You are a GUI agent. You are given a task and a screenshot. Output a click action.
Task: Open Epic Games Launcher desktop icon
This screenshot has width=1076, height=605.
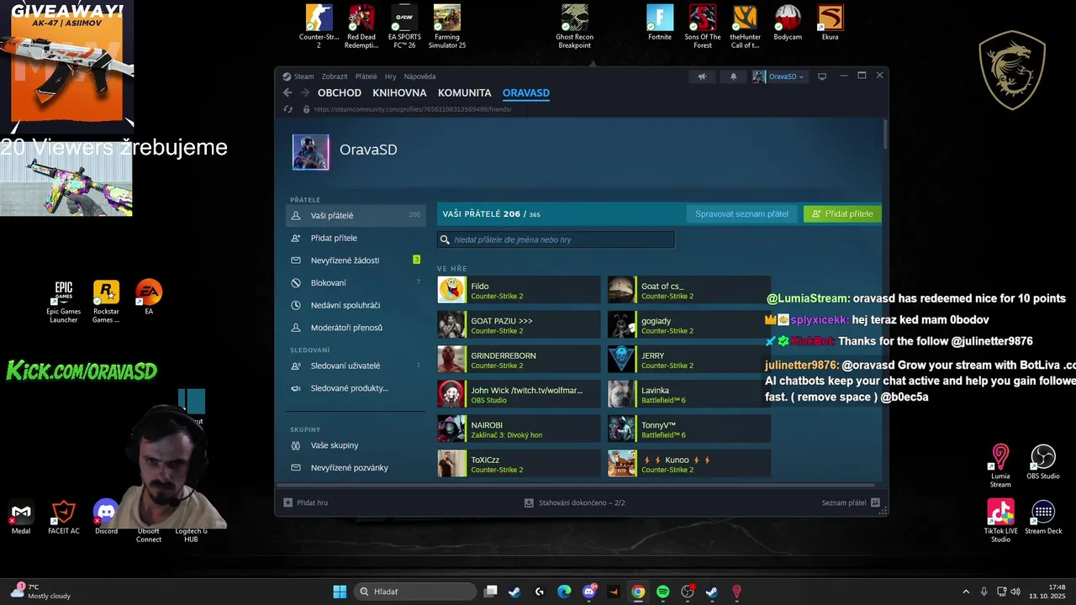coord(64,302)
